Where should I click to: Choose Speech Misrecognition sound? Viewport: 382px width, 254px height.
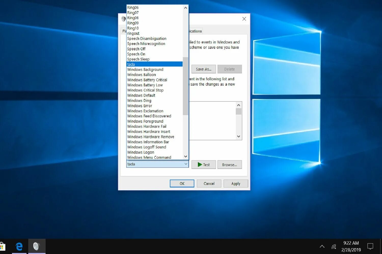[155, 44]
